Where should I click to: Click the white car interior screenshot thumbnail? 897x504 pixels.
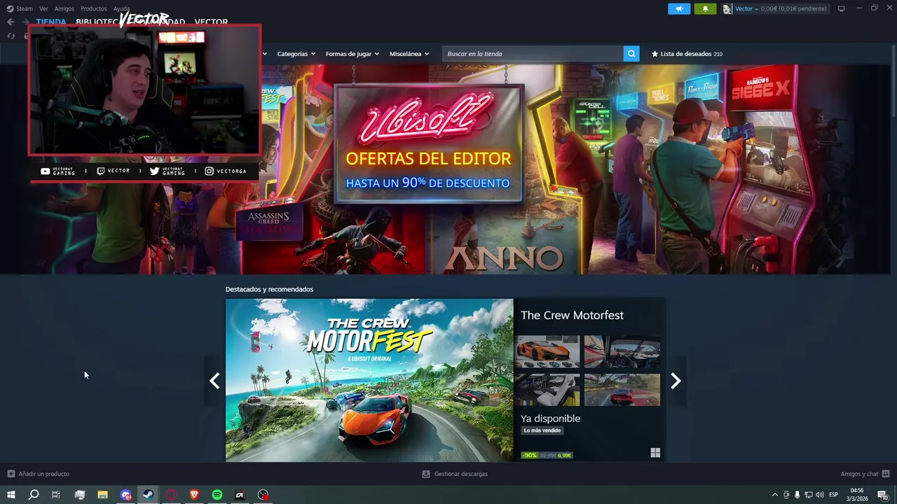pyautogui.click(x=547, y=390)
